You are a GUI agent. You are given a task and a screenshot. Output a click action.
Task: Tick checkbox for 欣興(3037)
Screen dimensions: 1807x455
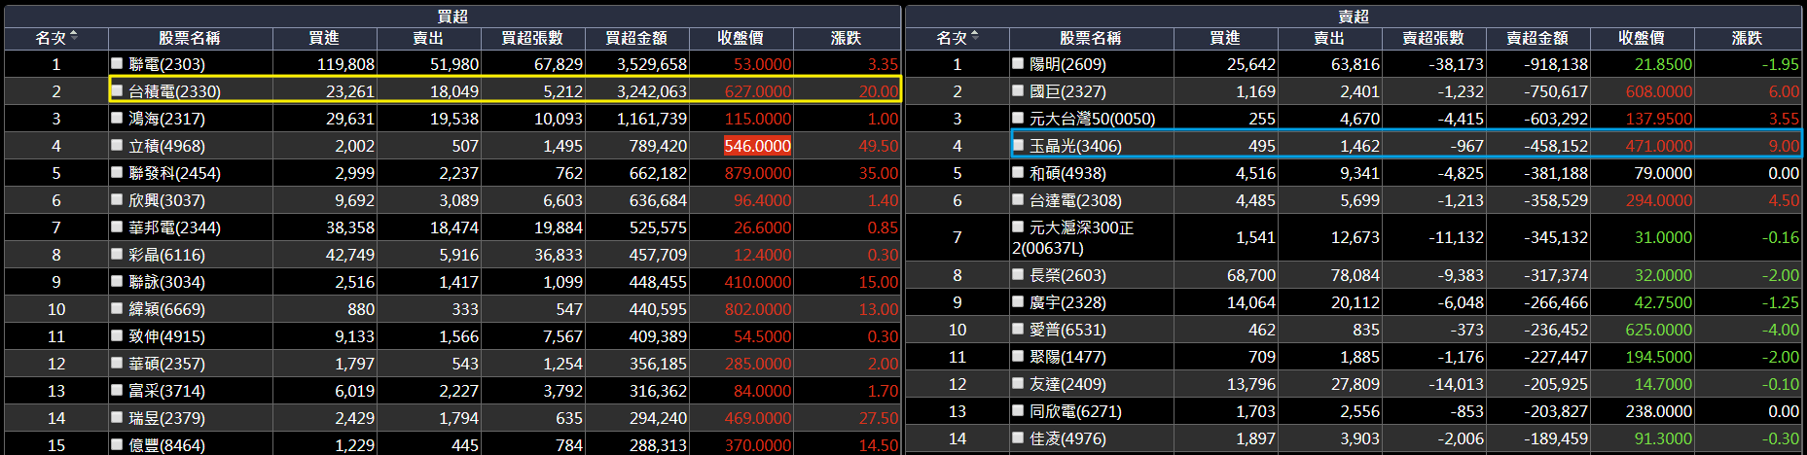[x=117, y=200]
